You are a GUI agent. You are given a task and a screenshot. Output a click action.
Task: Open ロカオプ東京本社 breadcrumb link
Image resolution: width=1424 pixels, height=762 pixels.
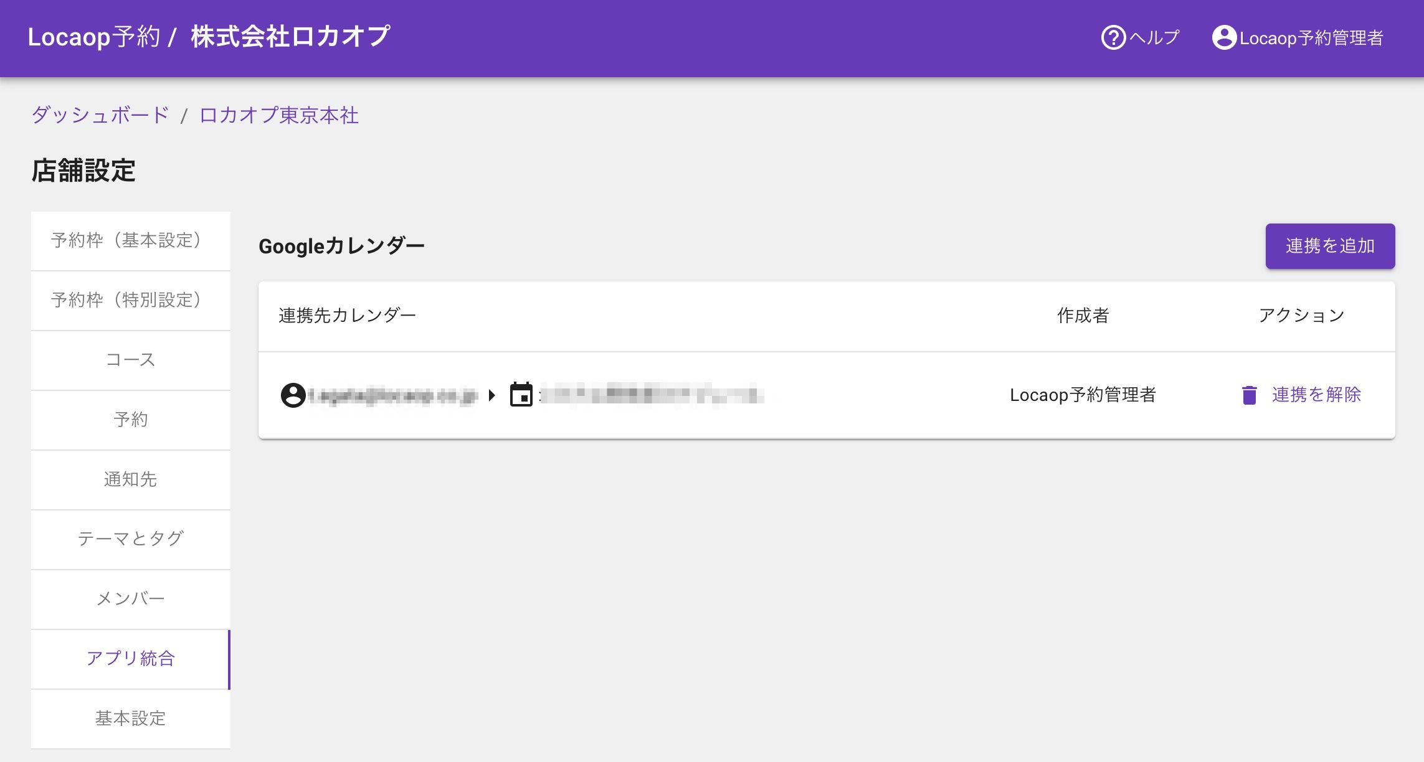pyautogui.click(x=278, y=115)
